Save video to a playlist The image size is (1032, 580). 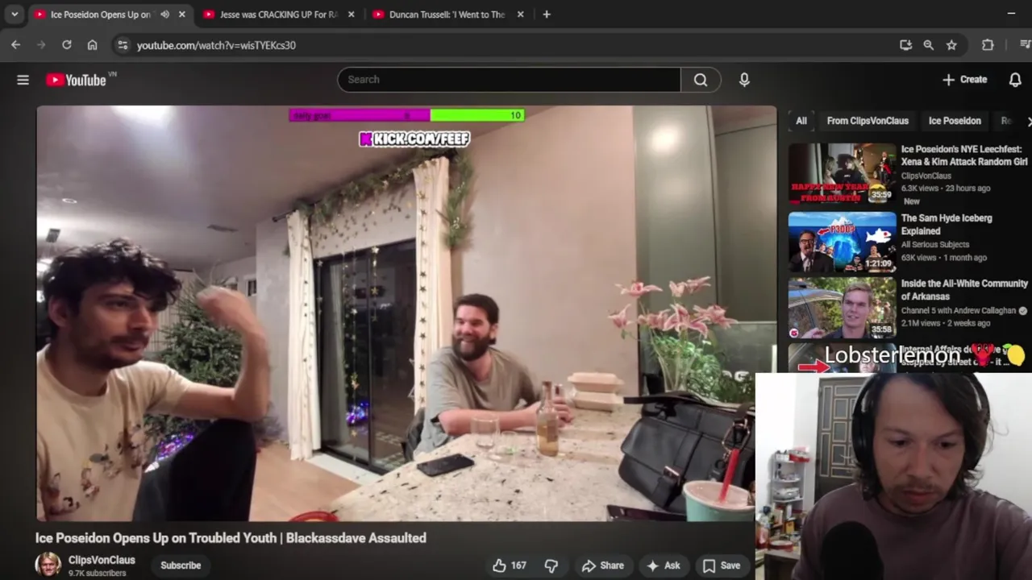[x=722, y=565]
